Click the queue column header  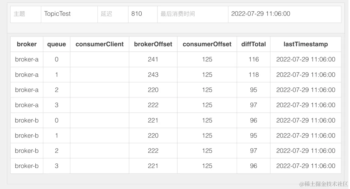[56, 44]
